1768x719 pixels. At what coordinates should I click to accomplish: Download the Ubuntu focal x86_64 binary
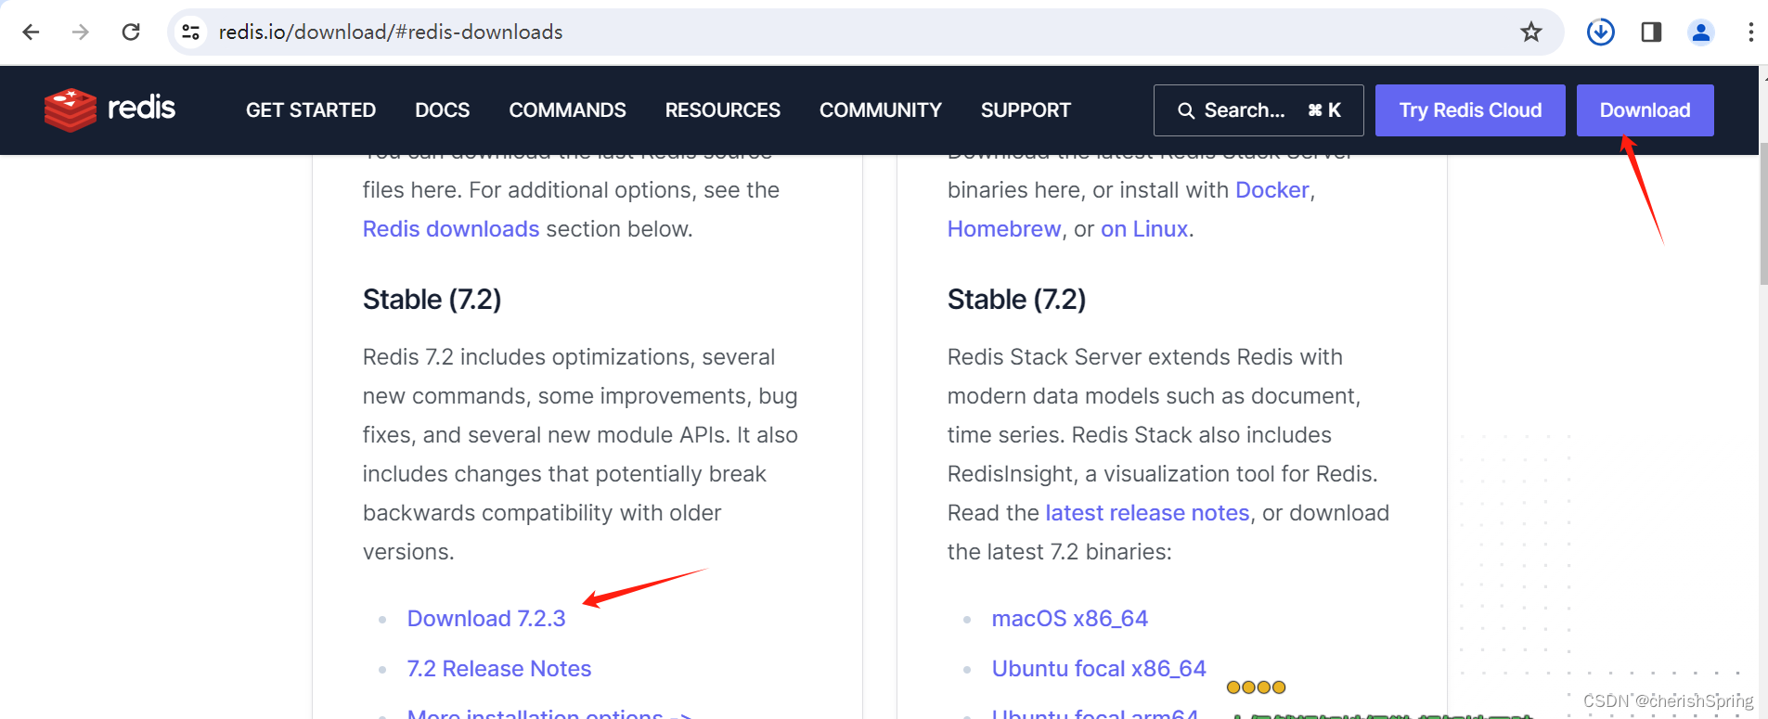pos(1099,669)
